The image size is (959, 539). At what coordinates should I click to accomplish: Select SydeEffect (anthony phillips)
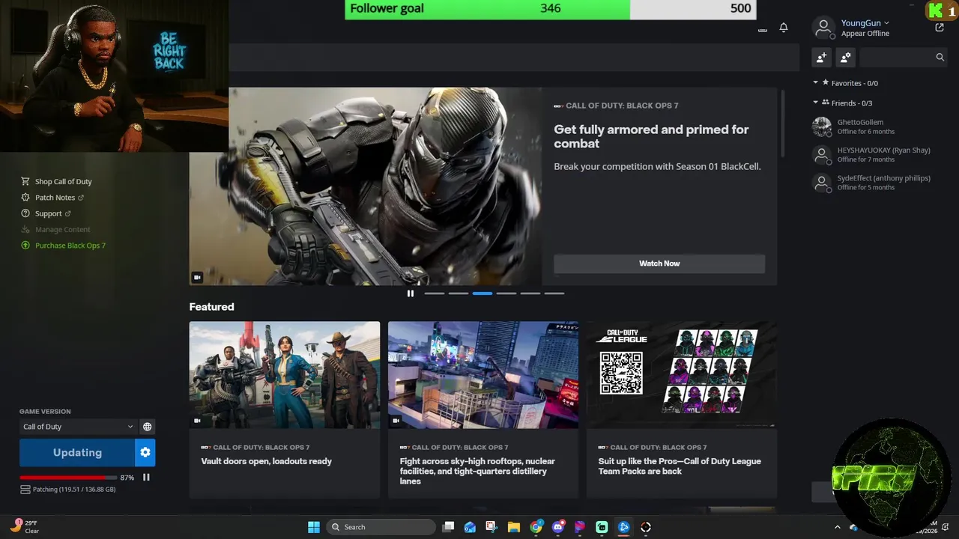[x=883, y=178]
